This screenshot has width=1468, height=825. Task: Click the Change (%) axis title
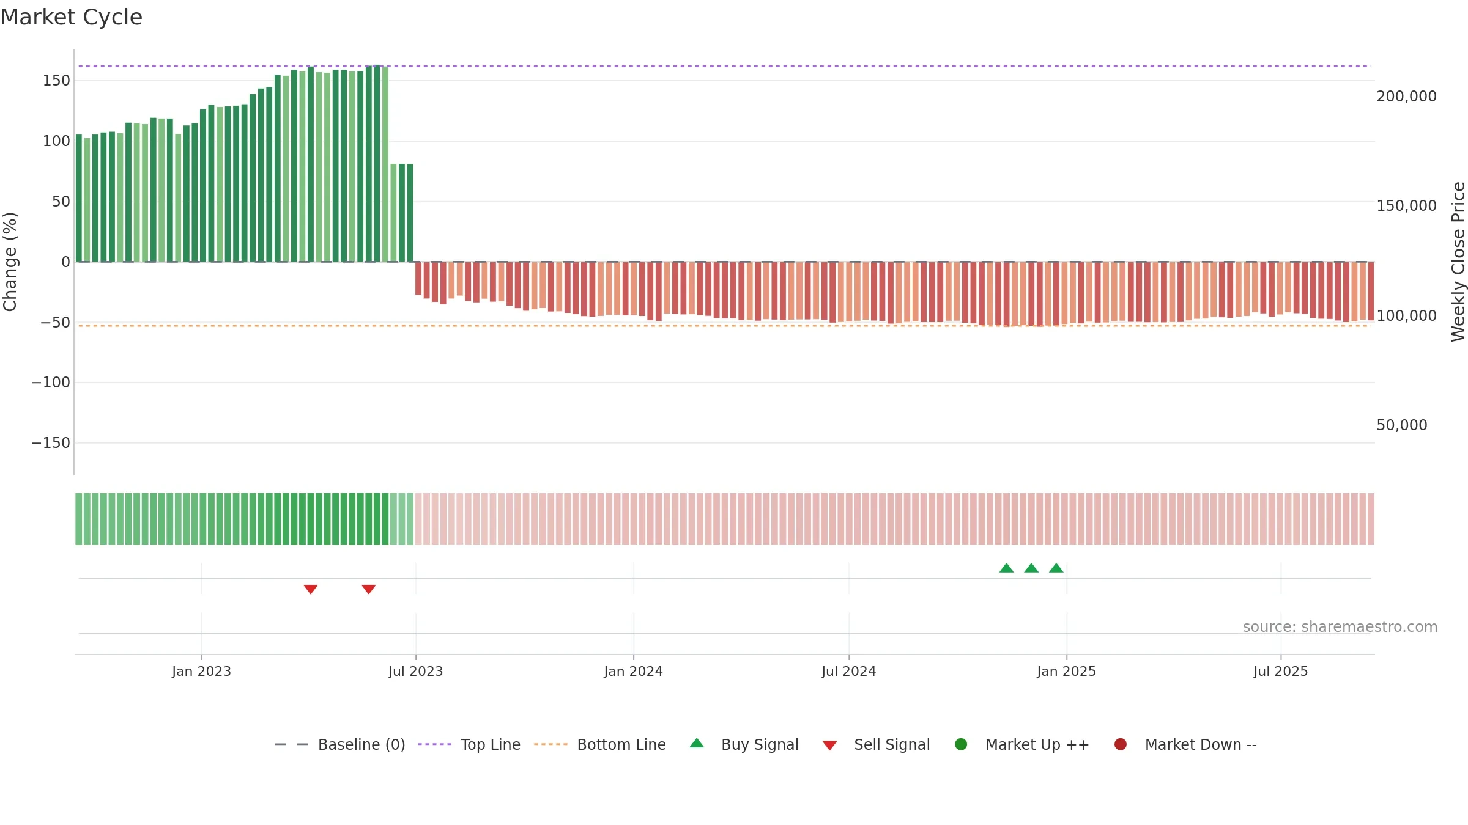10,262
